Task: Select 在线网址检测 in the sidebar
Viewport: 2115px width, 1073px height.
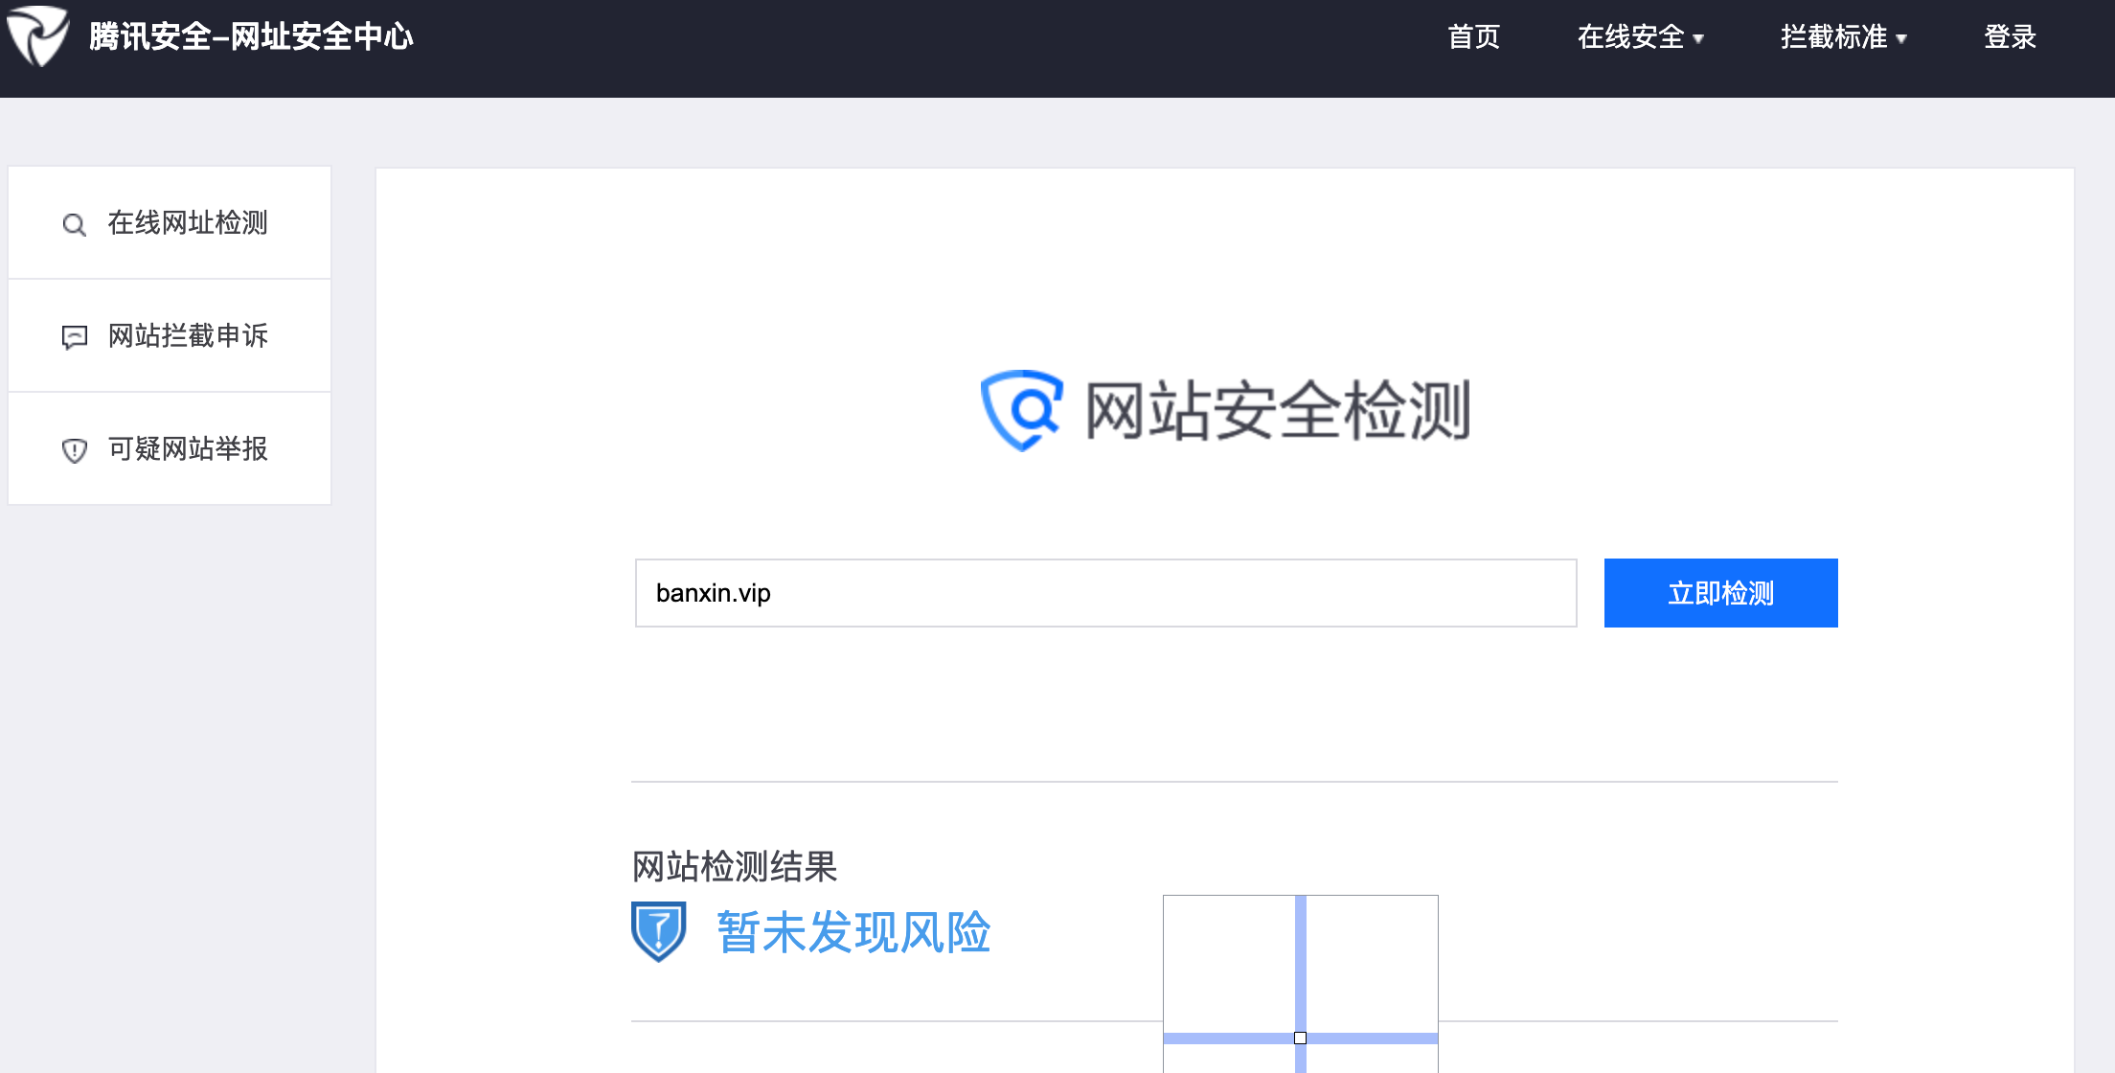Action: point(188,223)
